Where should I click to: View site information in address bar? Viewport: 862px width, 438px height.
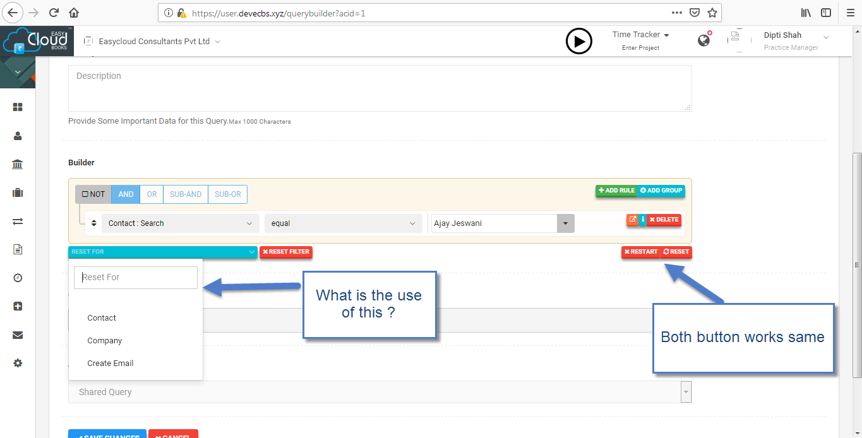[168, 13]
